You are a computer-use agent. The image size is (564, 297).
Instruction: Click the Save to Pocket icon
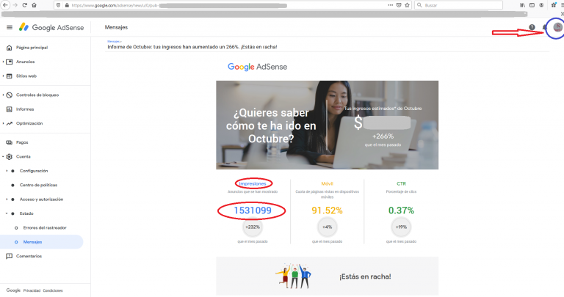[x=399, y=5]
